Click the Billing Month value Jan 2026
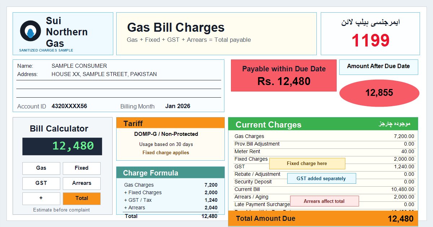The width and height of the screenshot is (433, 227). 178,106
